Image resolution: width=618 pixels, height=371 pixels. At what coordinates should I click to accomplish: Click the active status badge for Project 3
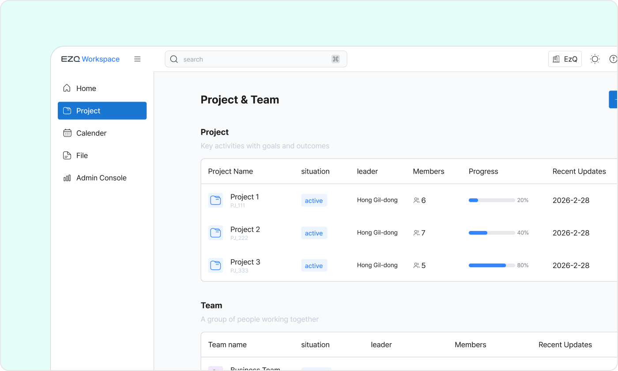[314, 266]
